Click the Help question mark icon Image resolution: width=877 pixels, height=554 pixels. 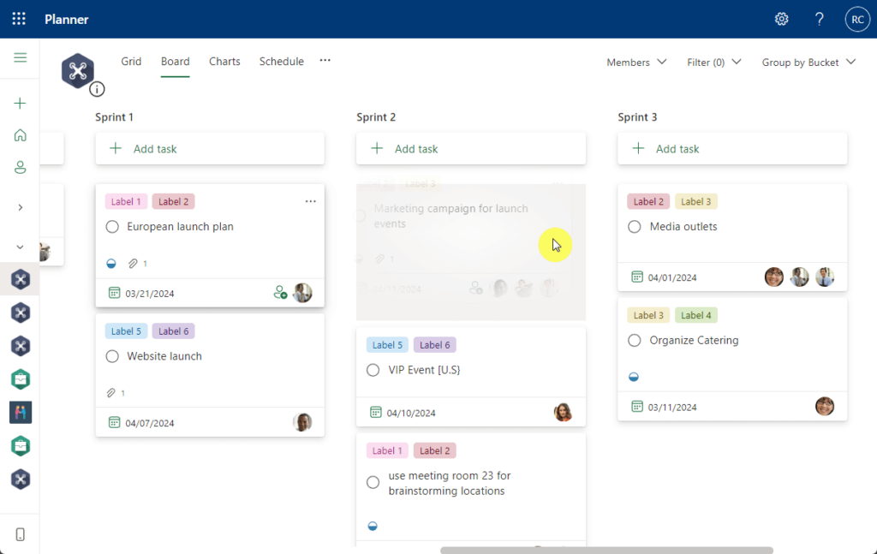820,19
